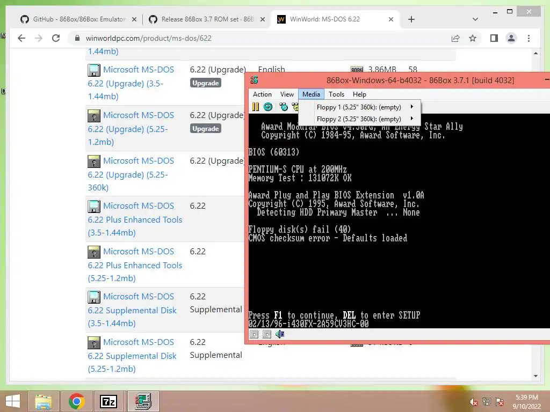Click the page scrollbar up arrow
Image resolution: width=550 pixels, height=412 pixels.
535,53
